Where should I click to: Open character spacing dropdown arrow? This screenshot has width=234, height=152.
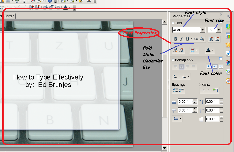click(x=197, y=50)
